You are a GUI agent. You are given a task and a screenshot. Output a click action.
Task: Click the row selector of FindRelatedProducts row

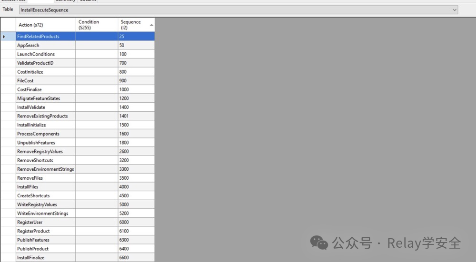tap(8, 37)
